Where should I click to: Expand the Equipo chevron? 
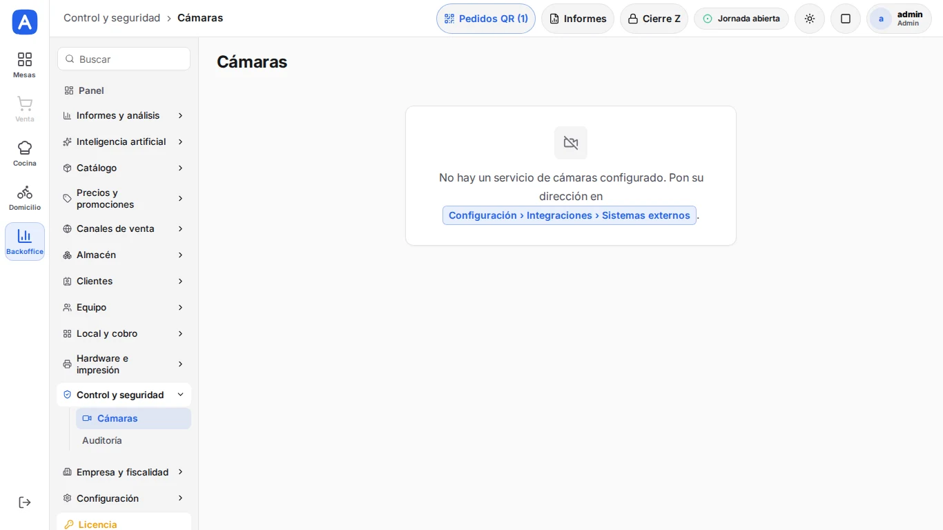pos(180,307)
